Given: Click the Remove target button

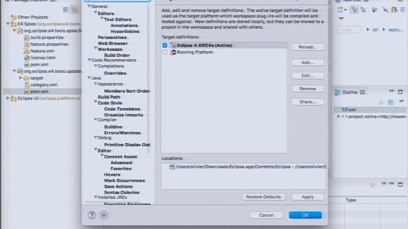Looking at the screenshot, I should pos(307,89).
